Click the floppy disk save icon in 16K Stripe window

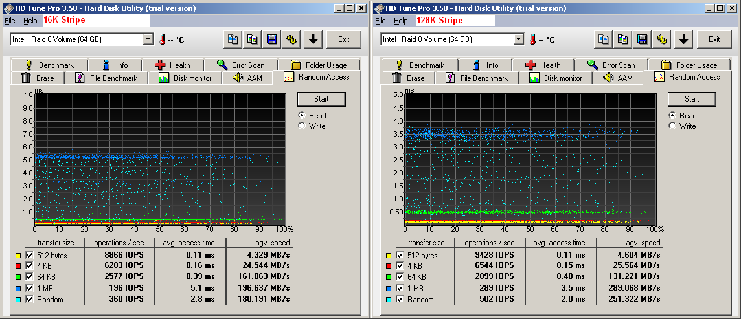click(x=272, y=39)
